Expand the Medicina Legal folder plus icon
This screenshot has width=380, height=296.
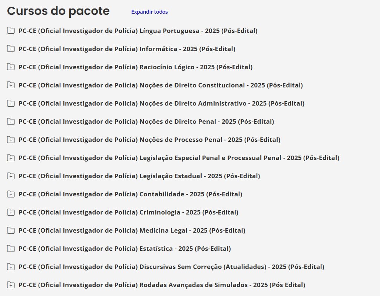click(x=11, y=230)
